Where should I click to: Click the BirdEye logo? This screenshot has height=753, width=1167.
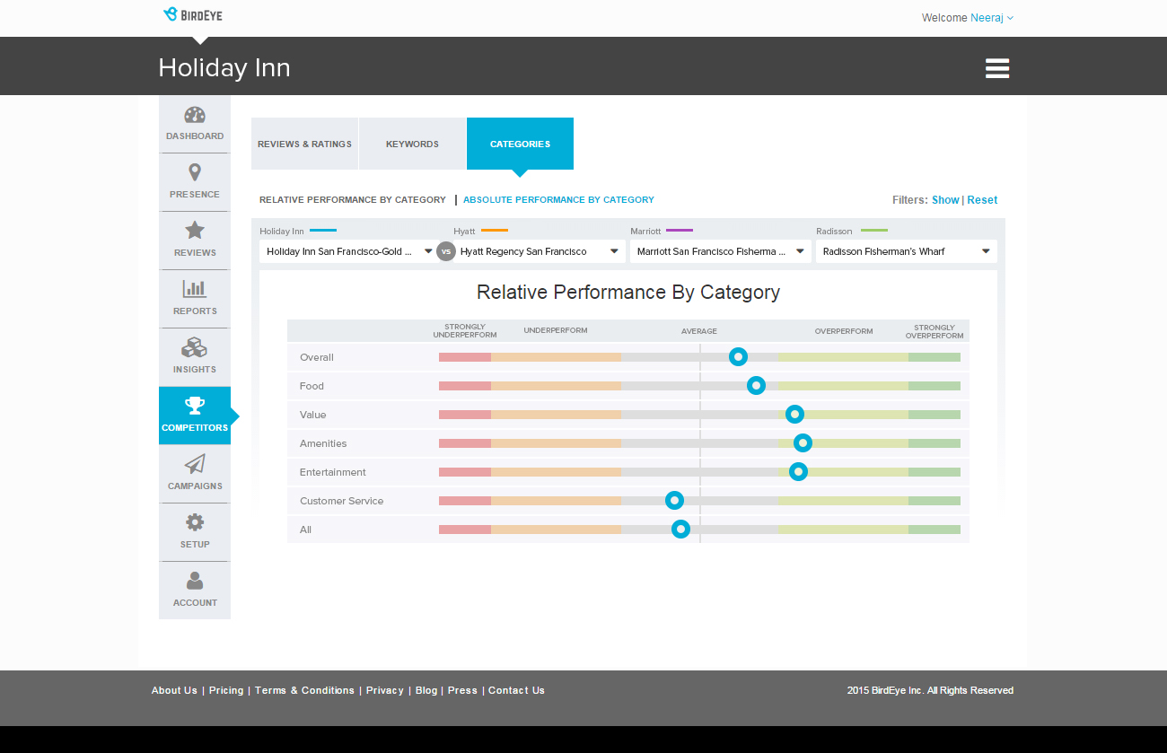[193, 14]
